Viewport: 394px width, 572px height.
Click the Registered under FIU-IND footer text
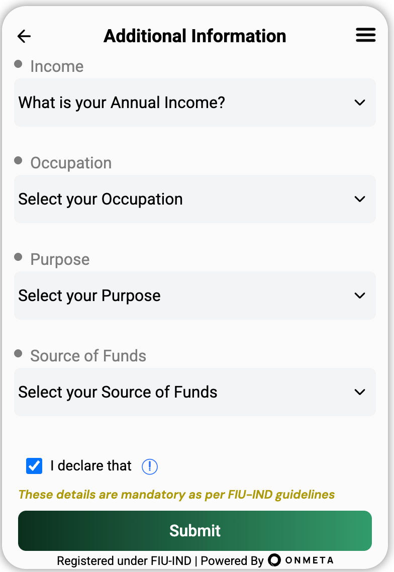(124, 560)
